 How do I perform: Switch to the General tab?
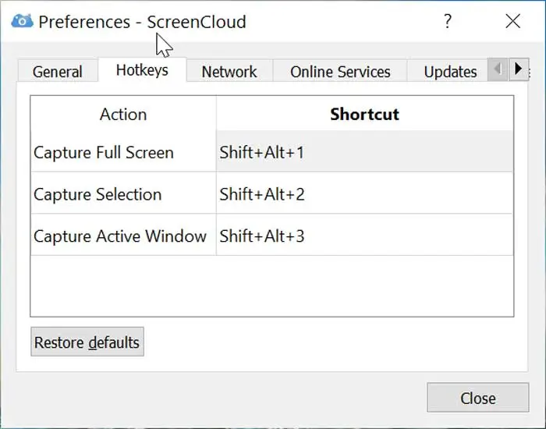tap(58, 72)
